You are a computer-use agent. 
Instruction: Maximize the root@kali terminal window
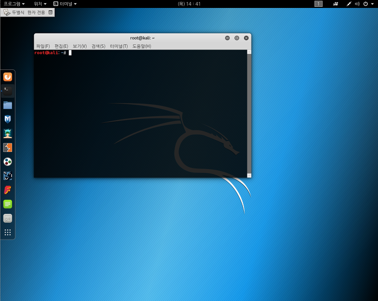(x=237, y=38)
